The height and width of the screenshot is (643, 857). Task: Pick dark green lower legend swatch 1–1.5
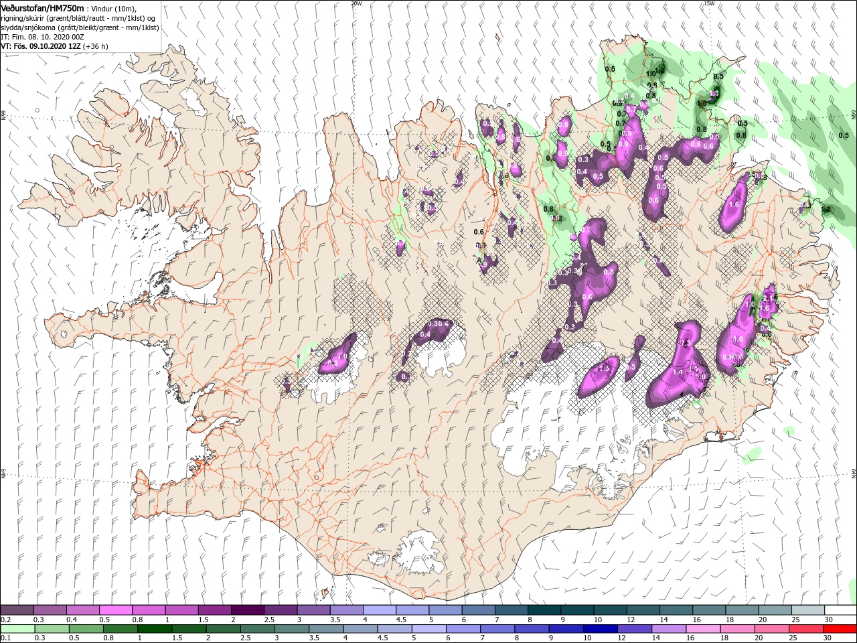[155, 629]
